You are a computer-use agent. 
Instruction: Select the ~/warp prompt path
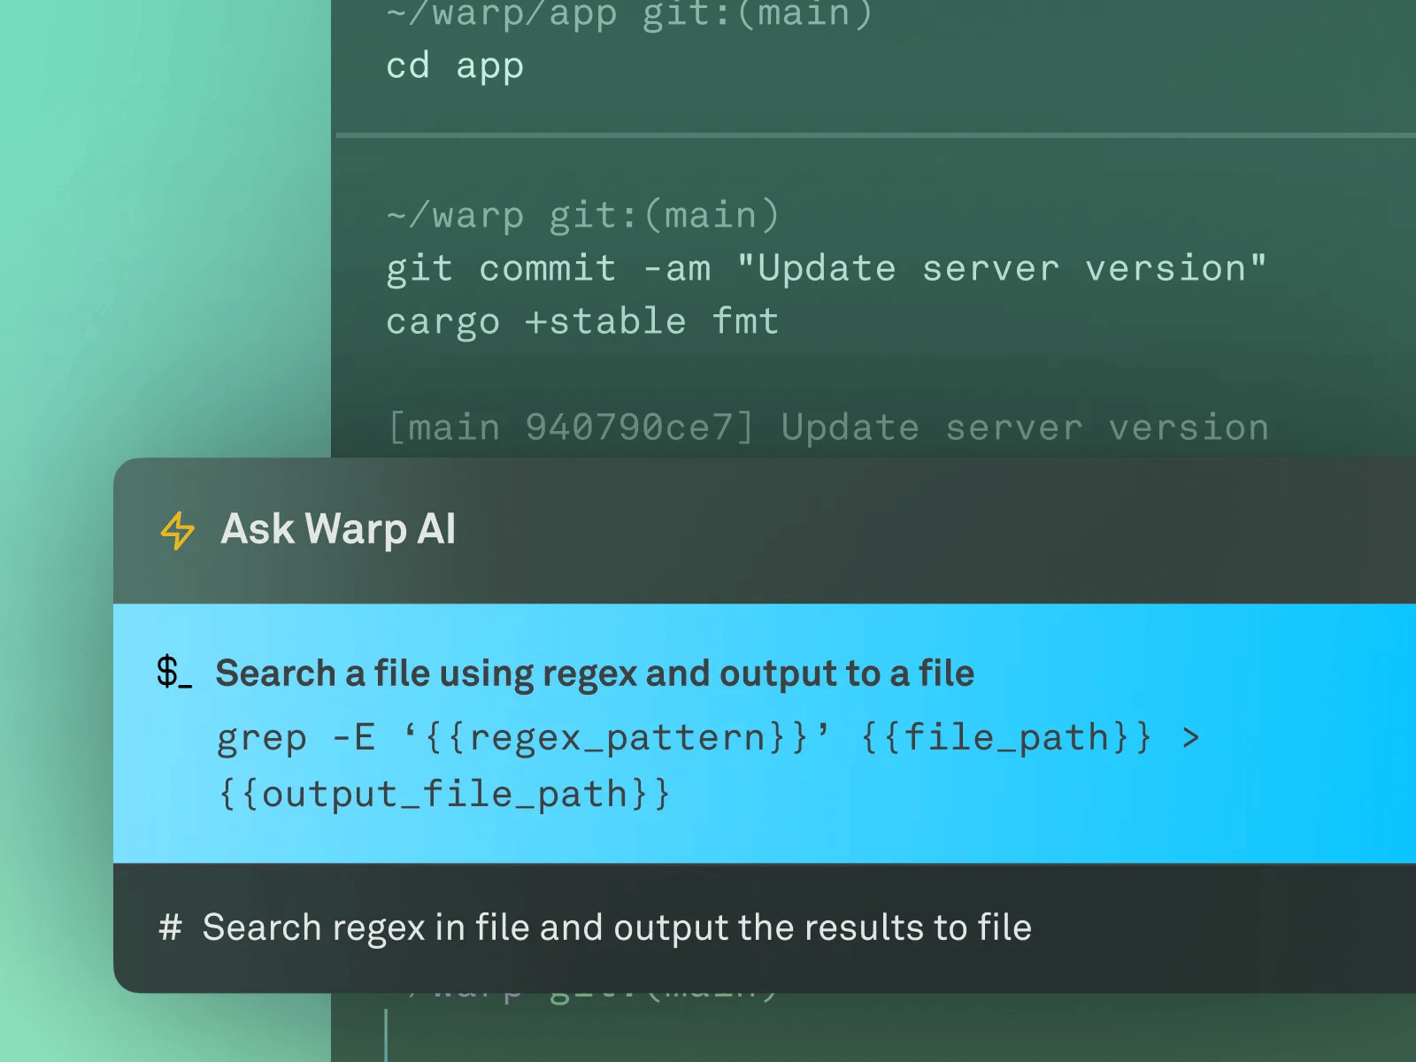(x=454, y=214)
